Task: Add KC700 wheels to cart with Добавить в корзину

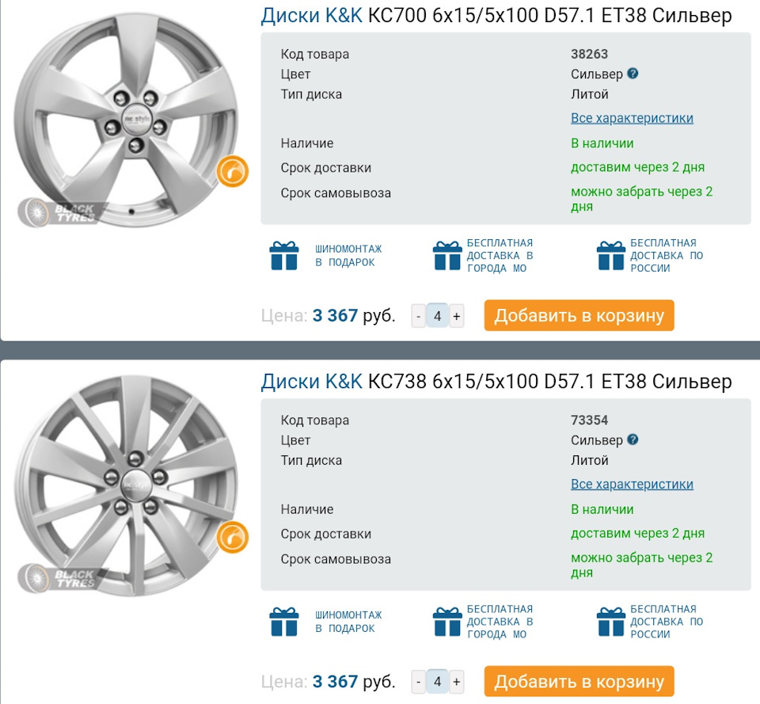Action: point(579,315)
